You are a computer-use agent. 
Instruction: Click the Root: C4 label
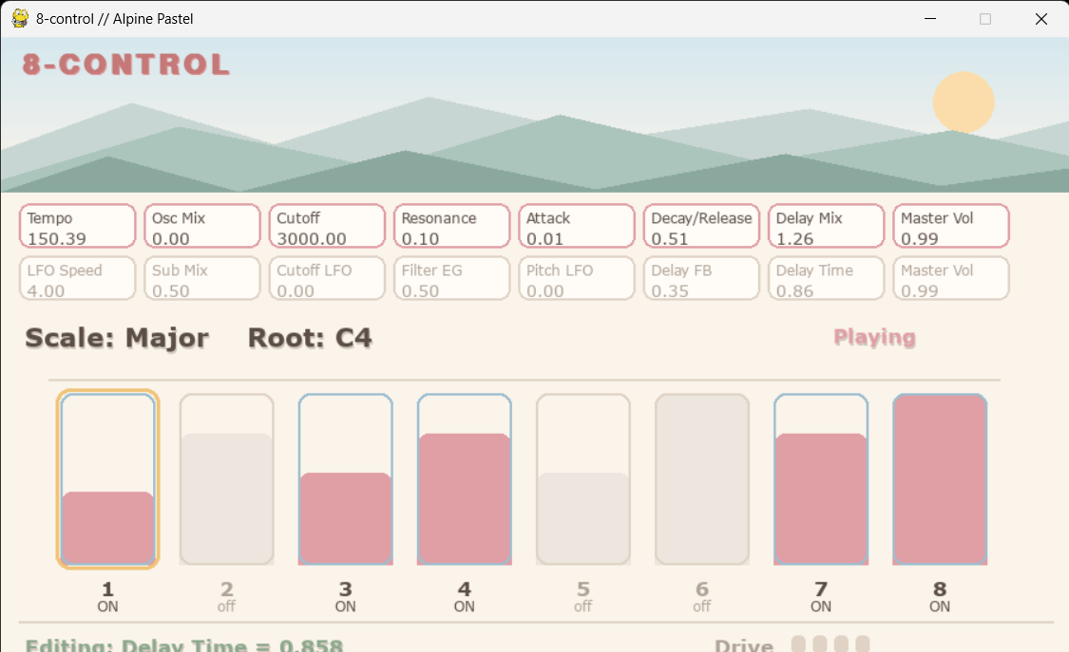[x=310, y=338]
